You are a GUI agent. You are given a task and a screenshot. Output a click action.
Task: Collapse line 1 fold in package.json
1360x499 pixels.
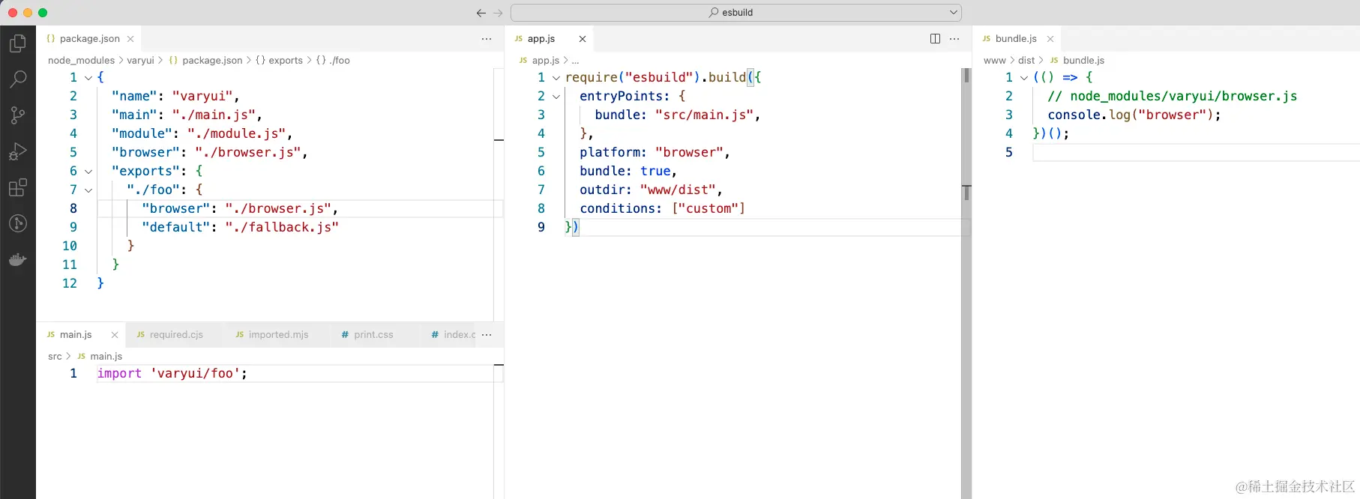88,78
